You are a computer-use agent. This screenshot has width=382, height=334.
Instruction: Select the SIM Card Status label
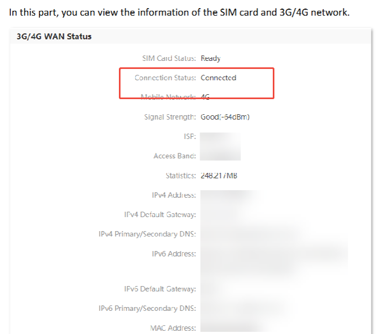pyautogui.click(x=169, y=58)
